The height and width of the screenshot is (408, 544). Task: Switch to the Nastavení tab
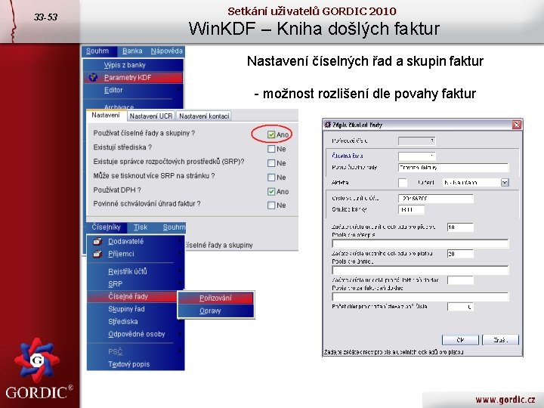pyautogui.click(x=106, y=115)
